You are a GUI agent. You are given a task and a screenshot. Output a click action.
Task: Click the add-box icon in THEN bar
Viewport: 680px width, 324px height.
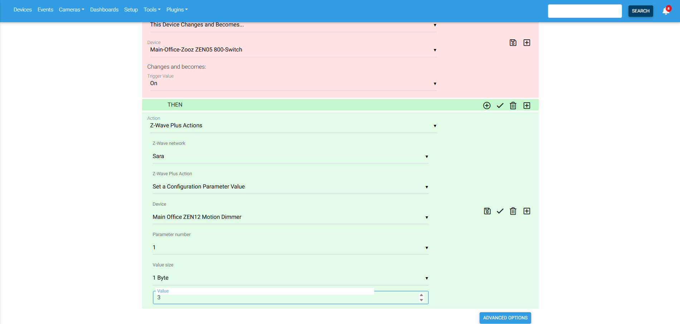tap(527, 105)
